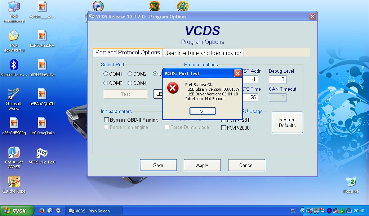Expand hidden tray icons with the arrow
The image size is (369, 216).
(303, 211)
